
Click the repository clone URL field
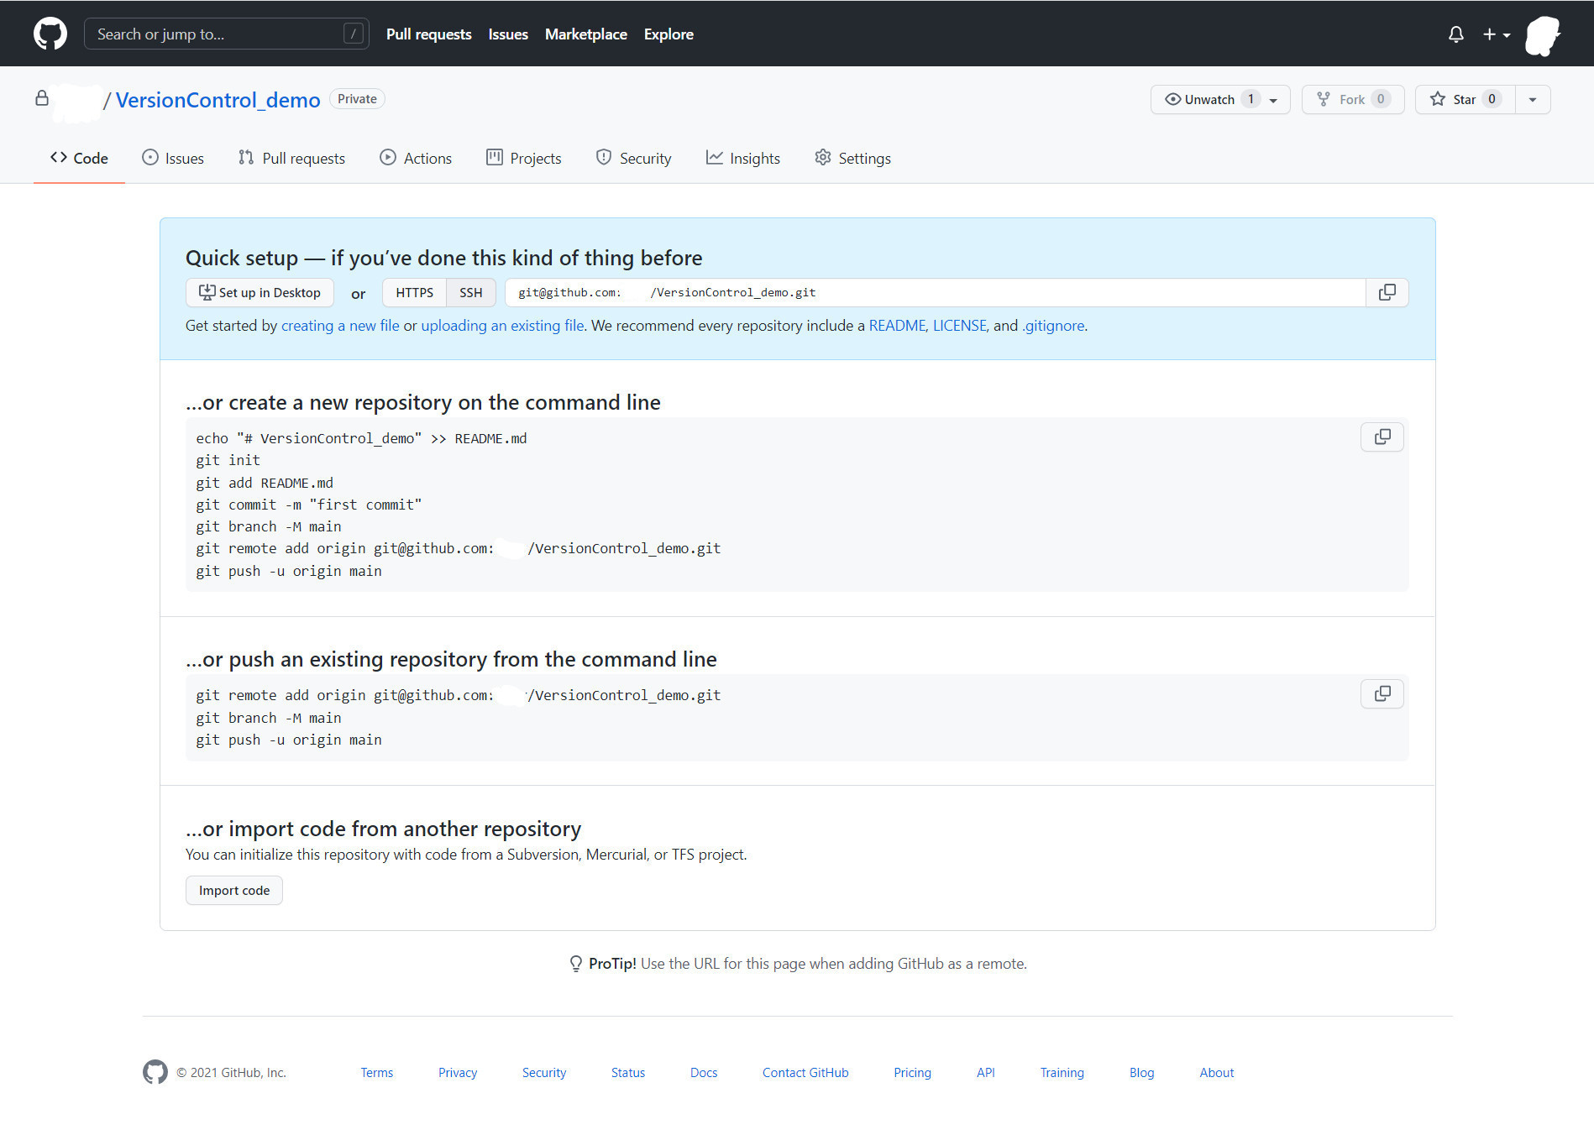(x=935, y=292)
